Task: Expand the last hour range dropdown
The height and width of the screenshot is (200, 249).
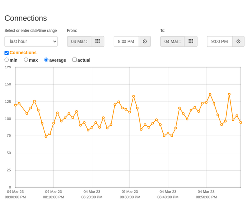Action: tap(31, 41)
